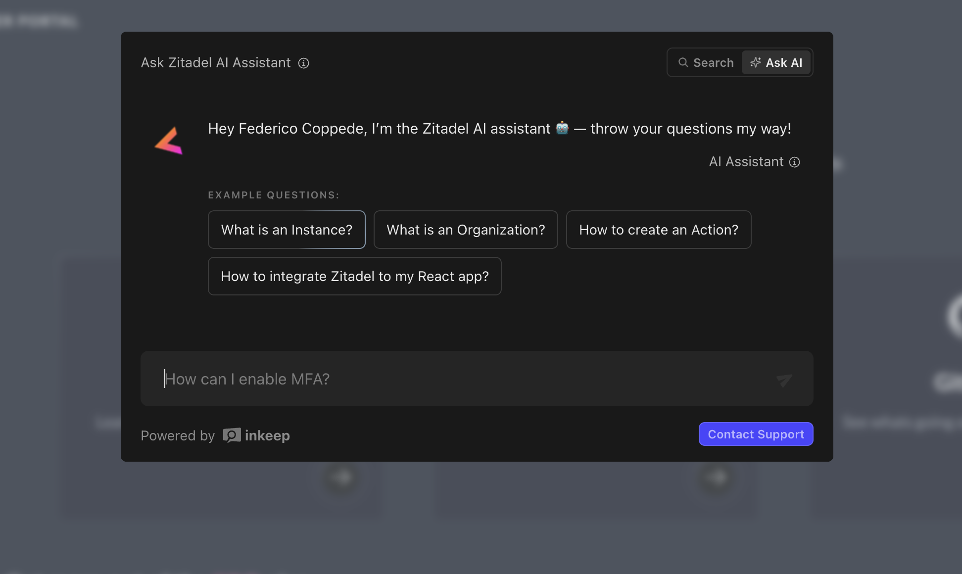Click the sparkle icon in Ask AI tab

pos(755,62)
